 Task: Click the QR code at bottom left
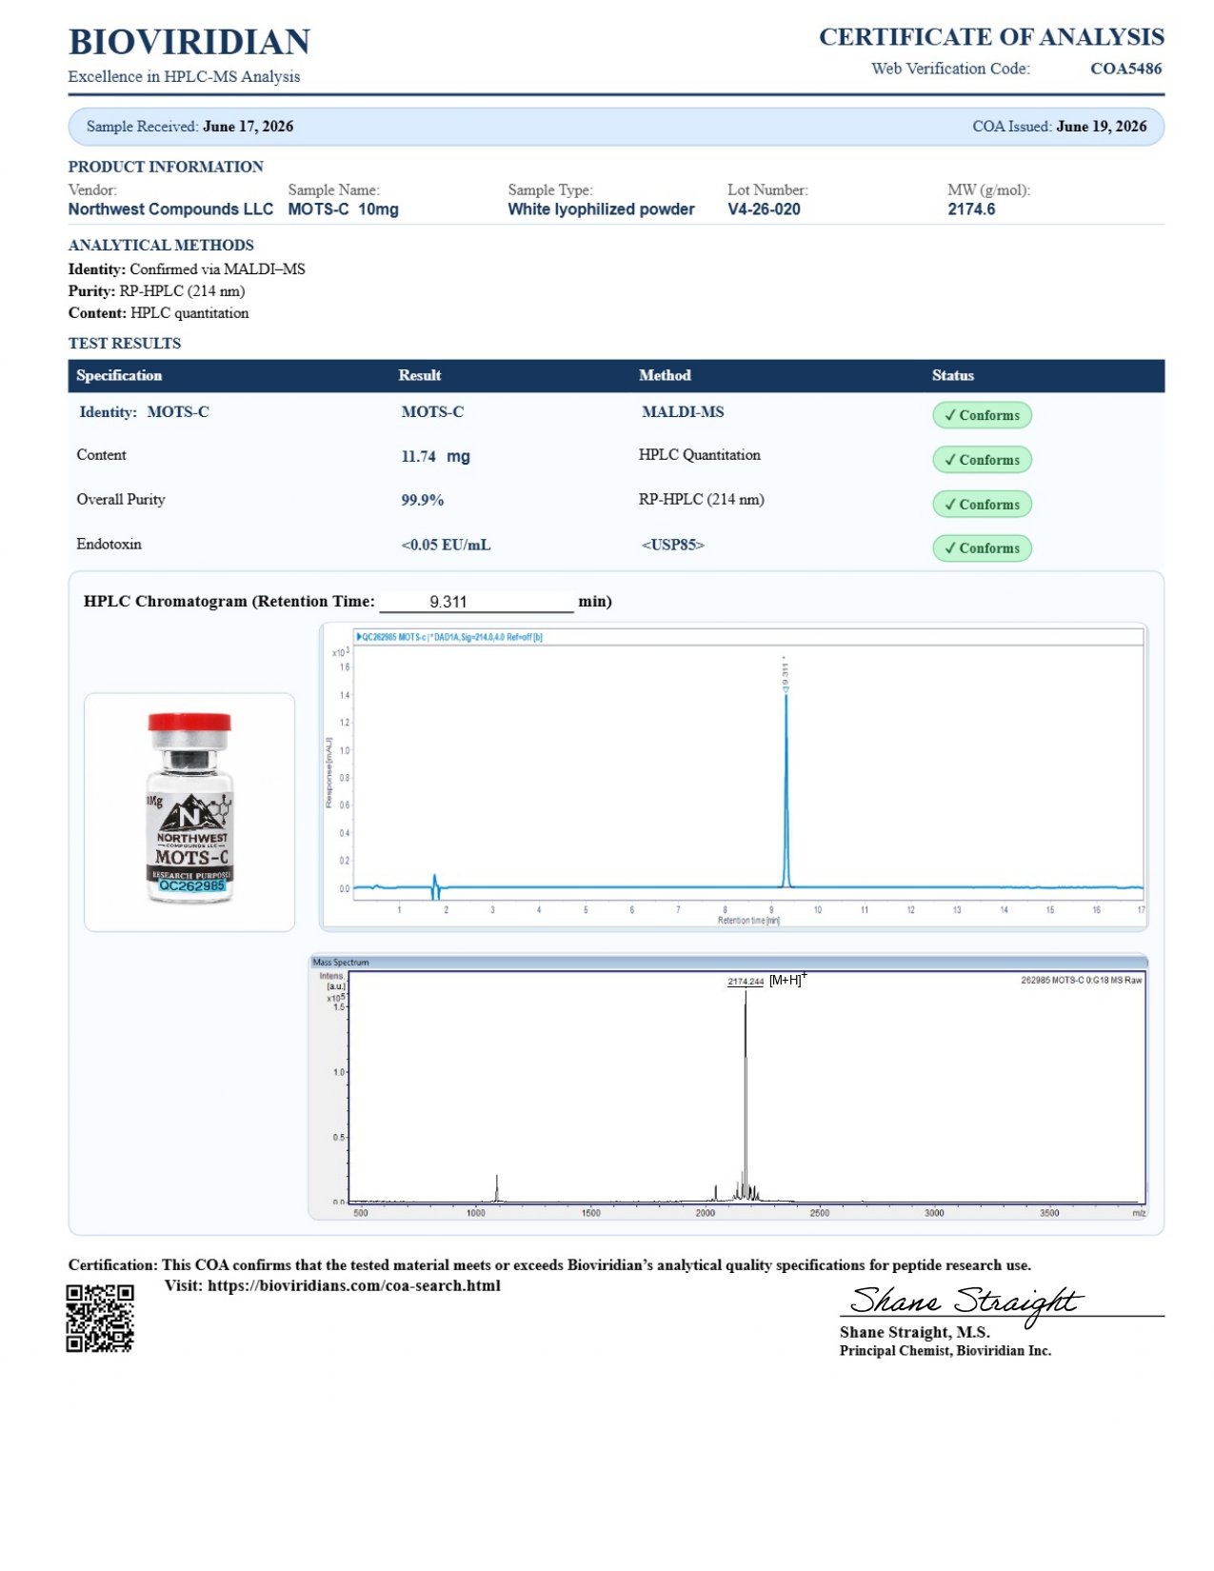click(100, 1318)
